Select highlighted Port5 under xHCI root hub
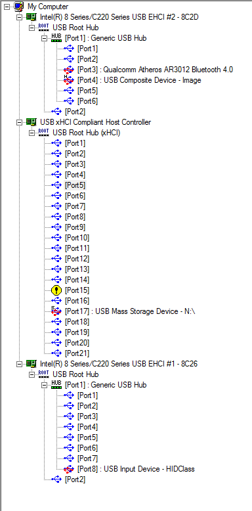The image size is (252, 511). 75,185
